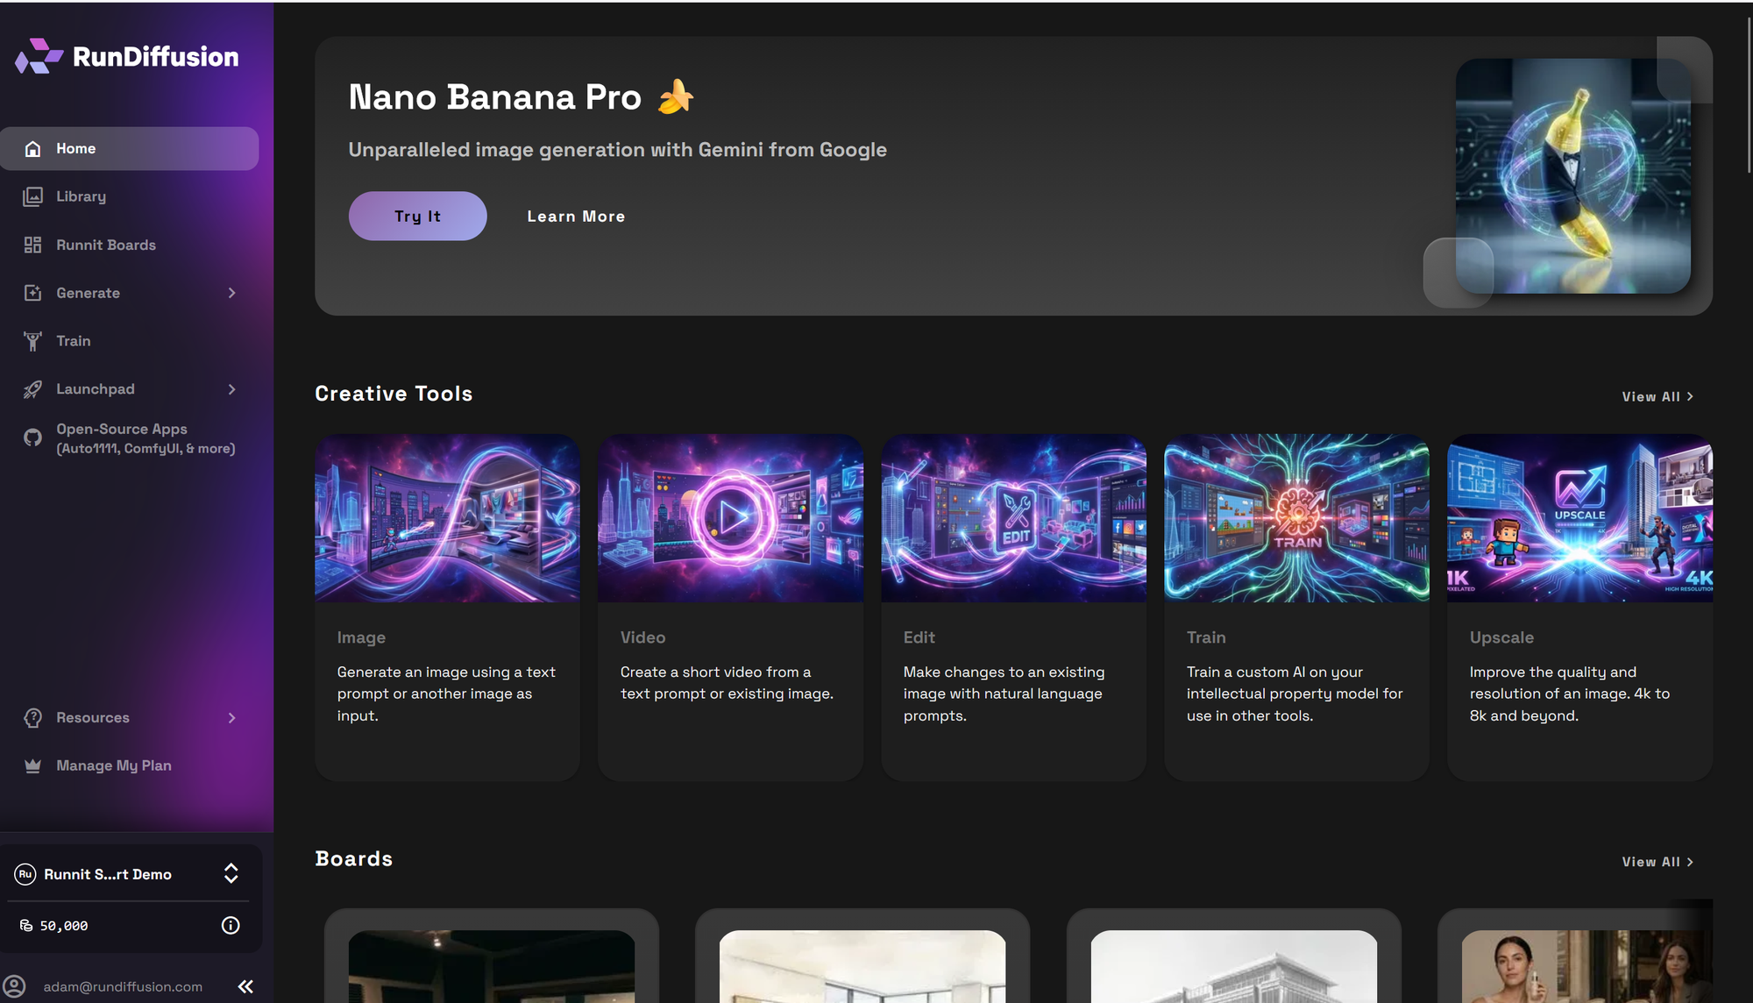This screenshot has height=1003, width=1753.
Task: Click the Manage My Plan crown icon
Action: pos(32,765)
